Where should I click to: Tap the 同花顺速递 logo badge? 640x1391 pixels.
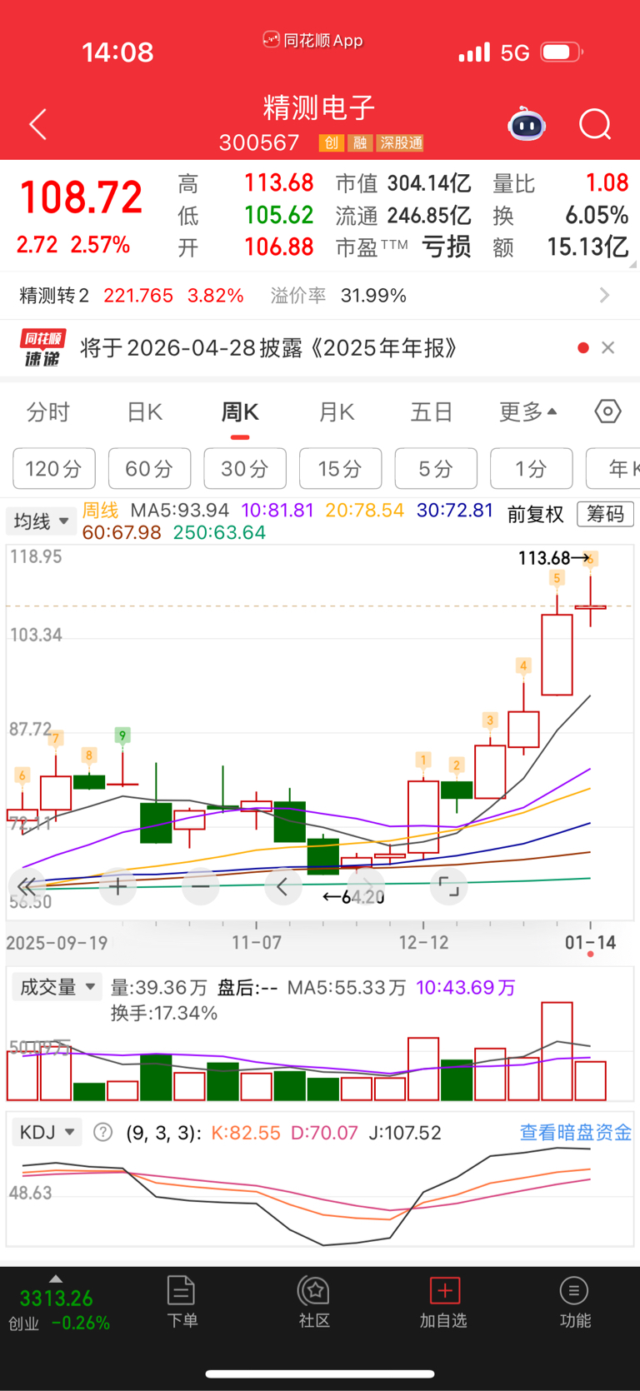(x=42, y=348)
